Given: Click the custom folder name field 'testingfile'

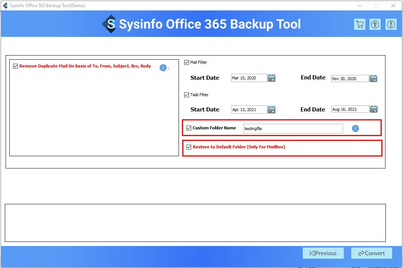Looking at the screenshot, I should point(293,129).
